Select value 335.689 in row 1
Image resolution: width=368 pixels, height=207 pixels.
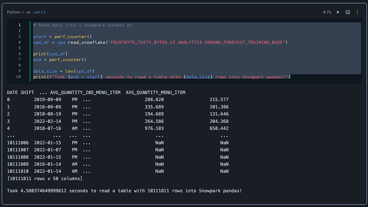point(154,107)
